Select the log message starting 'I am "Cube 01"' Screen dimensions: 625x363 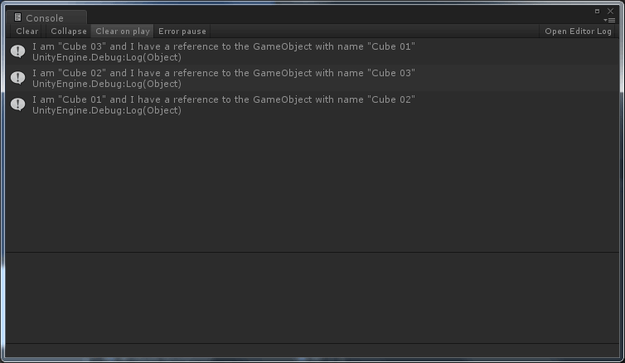click(x=312, y=104)
